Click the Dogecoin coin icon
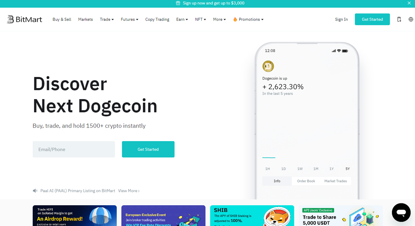 click(x=268, y=66)
